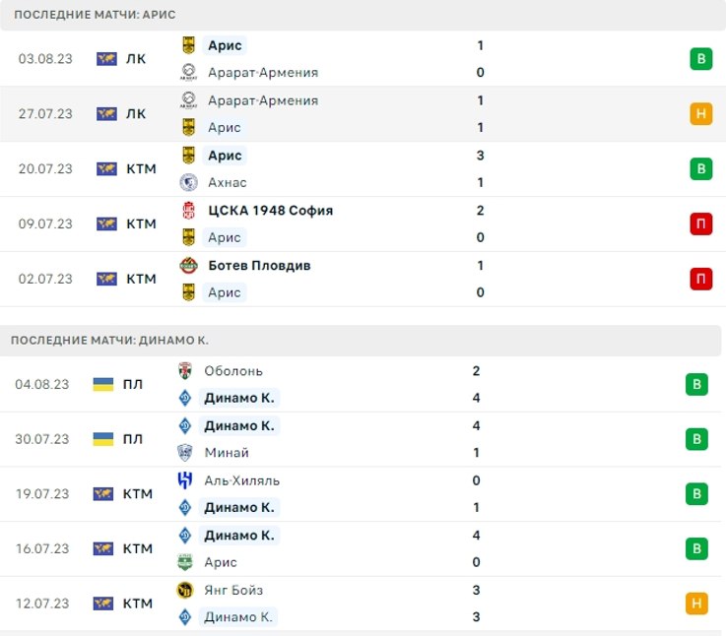Click the green win badge for 19.07.23 match
The width and height of the screenshot is (726, 636).
pyautogui.click(x=696, y=493)
